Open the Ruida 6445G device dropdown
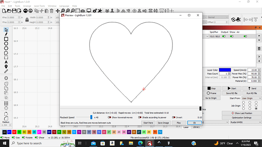The height and width of the screenshot is (147, 262). click(x=246, y=122)
